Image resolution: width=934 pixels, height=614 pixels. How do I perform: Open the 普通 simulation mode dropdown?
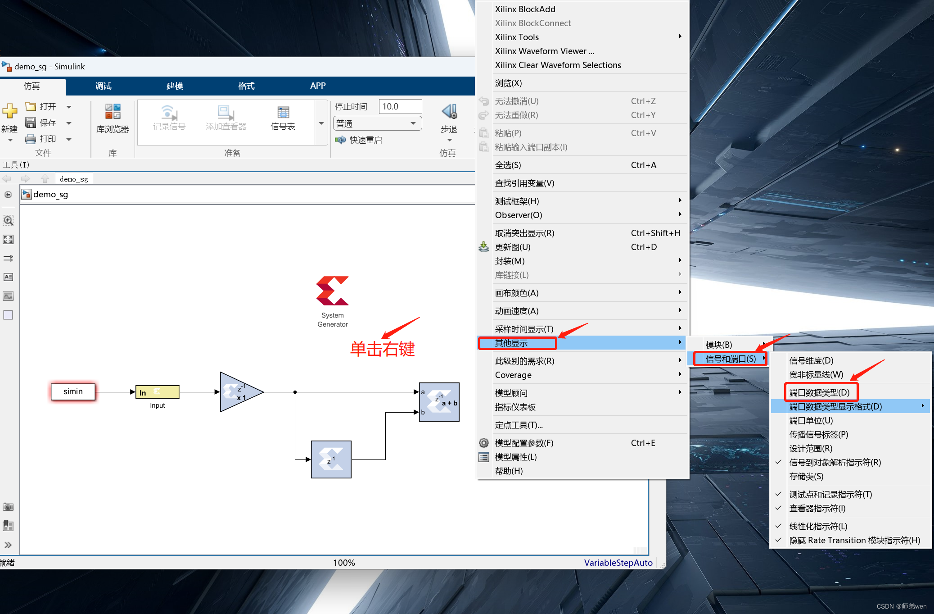(413, 123)
